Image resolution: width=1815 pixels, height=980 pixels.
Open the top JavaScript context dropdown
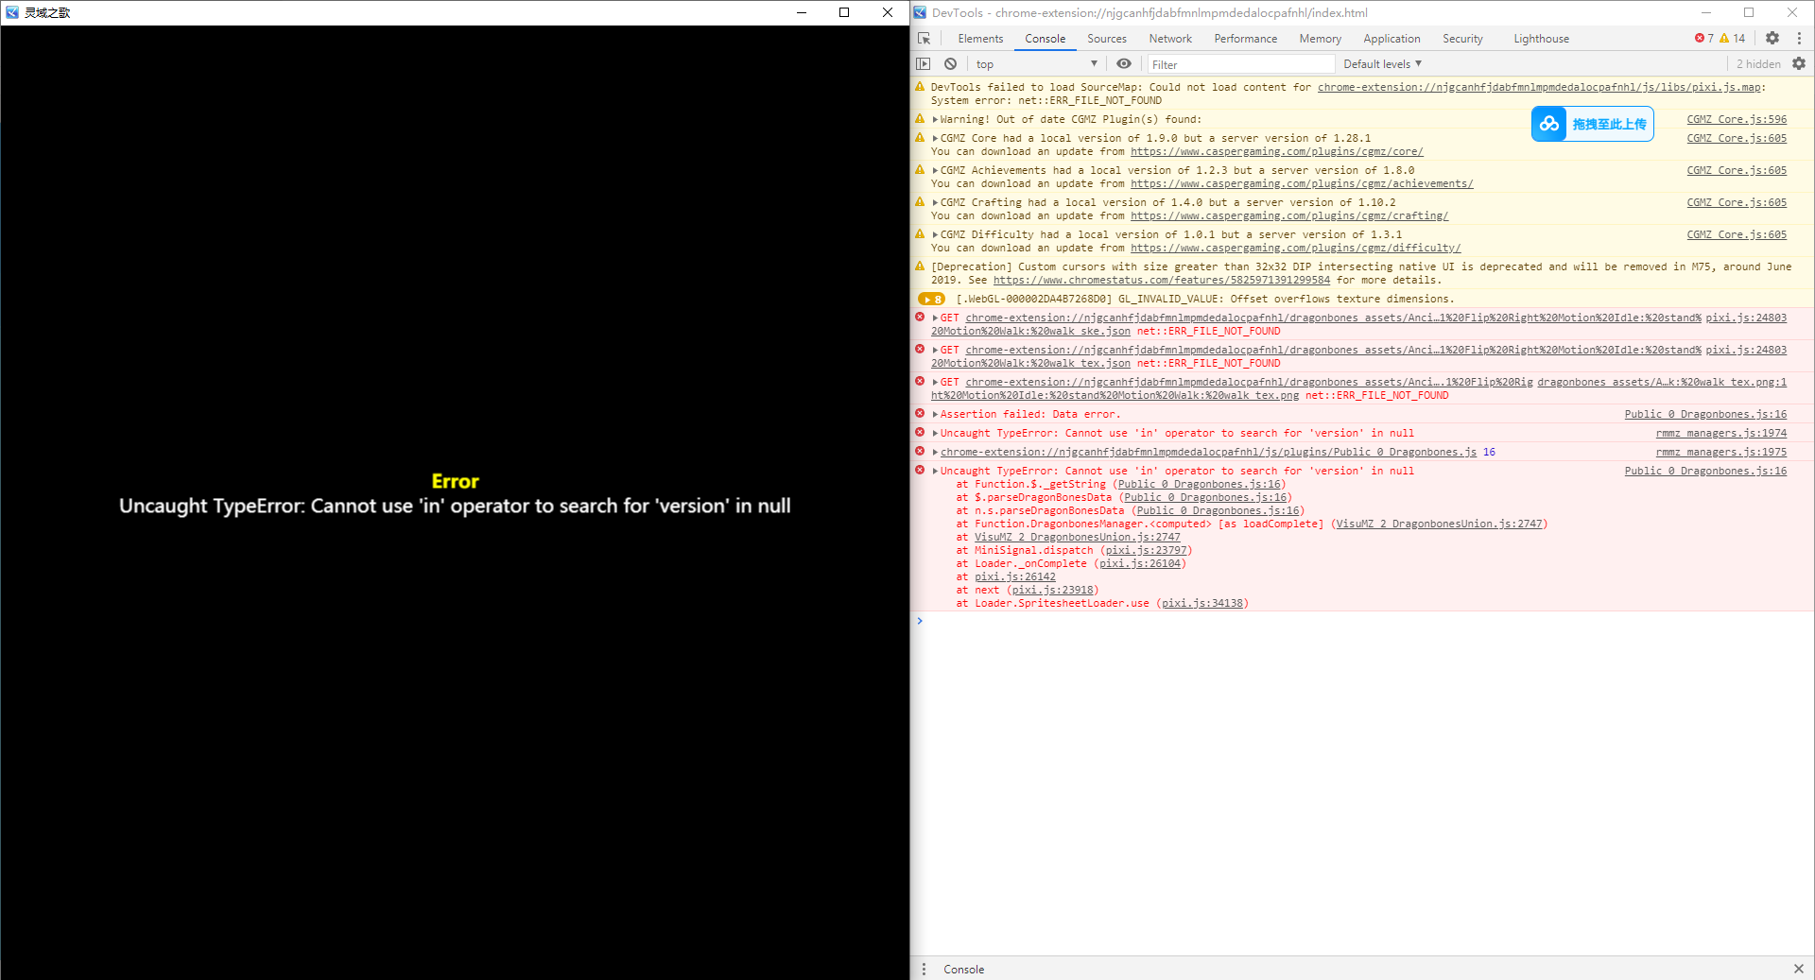[x=1037, y=64]
